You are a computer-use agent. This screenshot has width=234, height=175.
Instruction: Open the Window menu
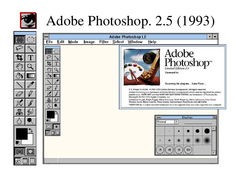[135, 42]
